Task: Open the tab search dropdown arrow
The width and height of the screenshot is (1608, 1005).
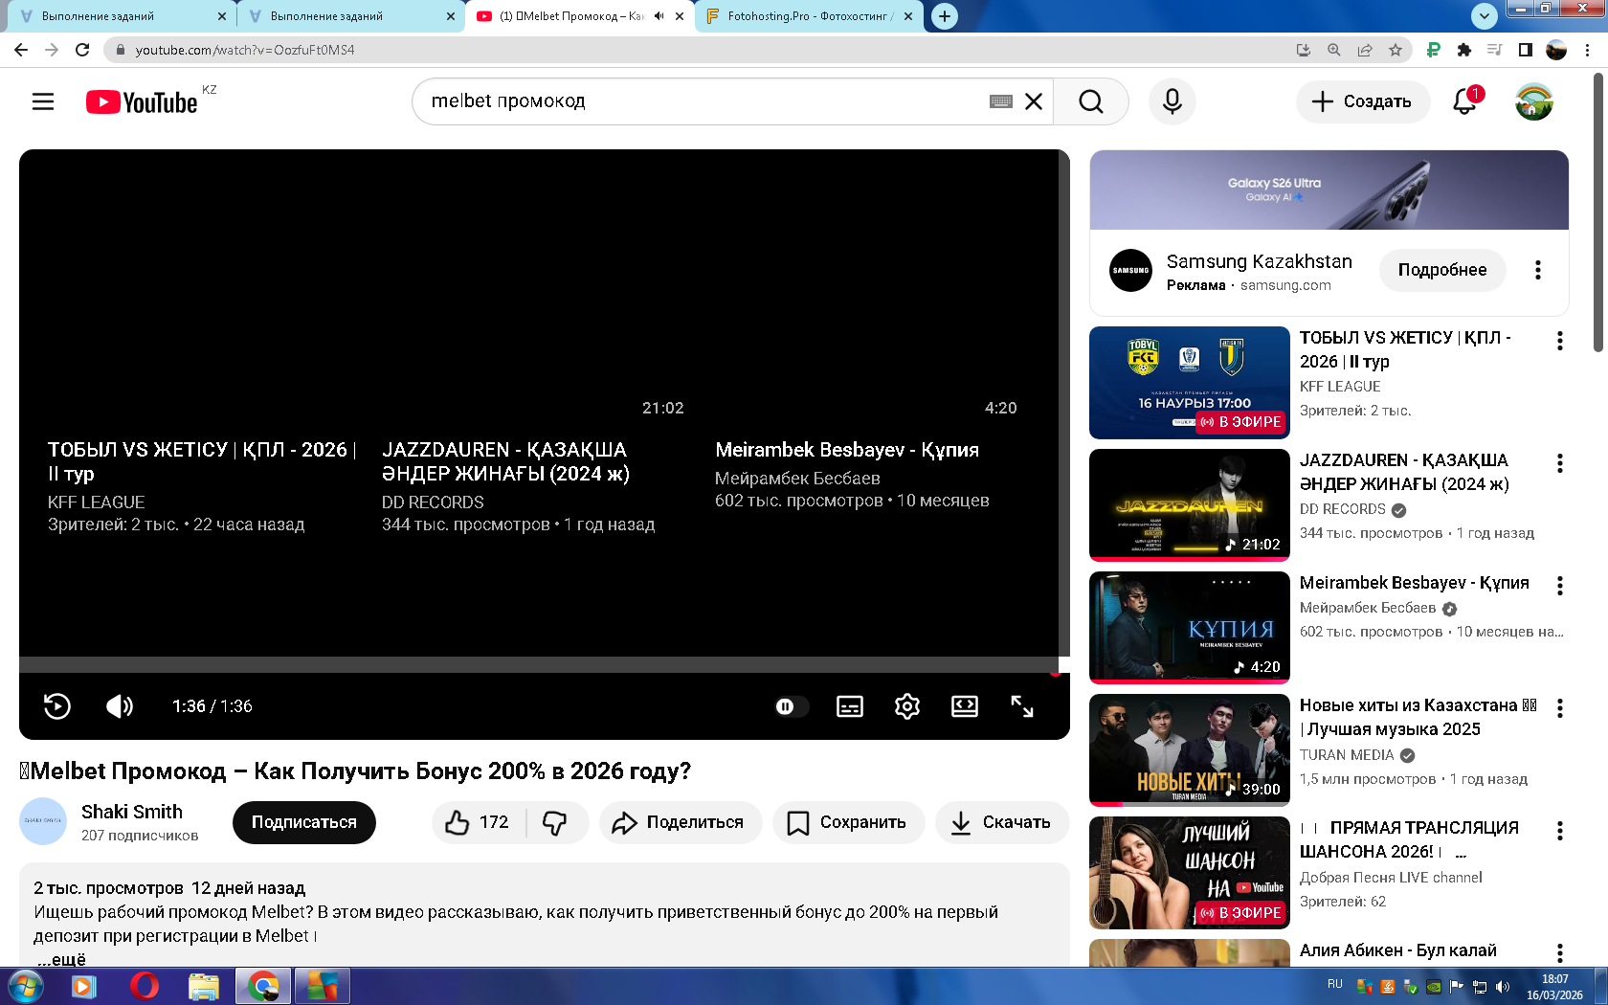Action: (x=1484, y=16)
